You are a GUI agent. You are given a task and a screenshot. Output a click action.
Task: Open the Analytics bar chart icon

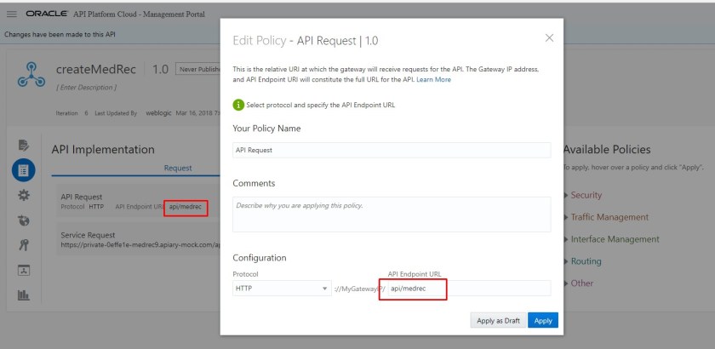click(24, 295)
